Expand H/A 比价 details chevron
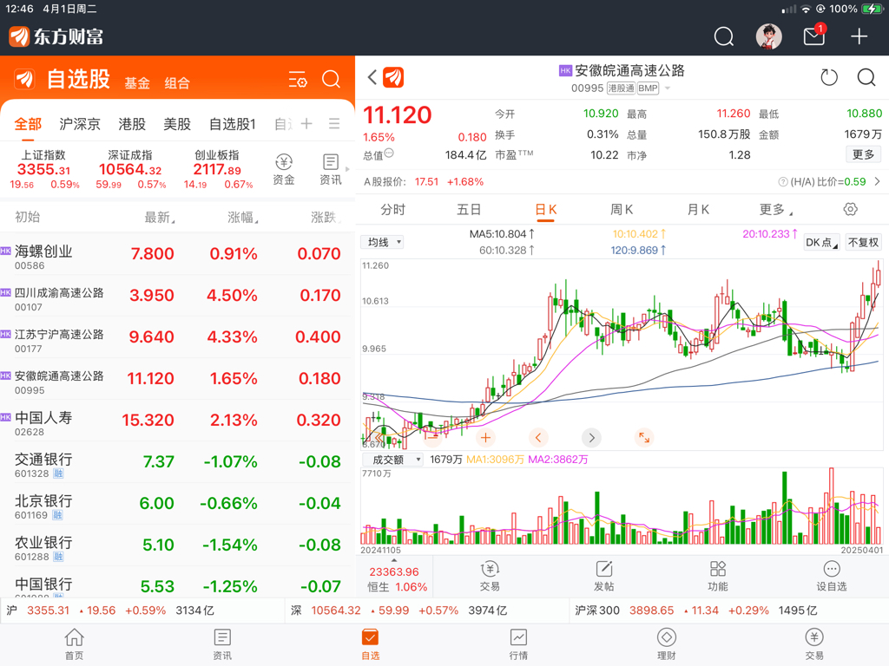889x666 pixels. (x=877, y=182)
